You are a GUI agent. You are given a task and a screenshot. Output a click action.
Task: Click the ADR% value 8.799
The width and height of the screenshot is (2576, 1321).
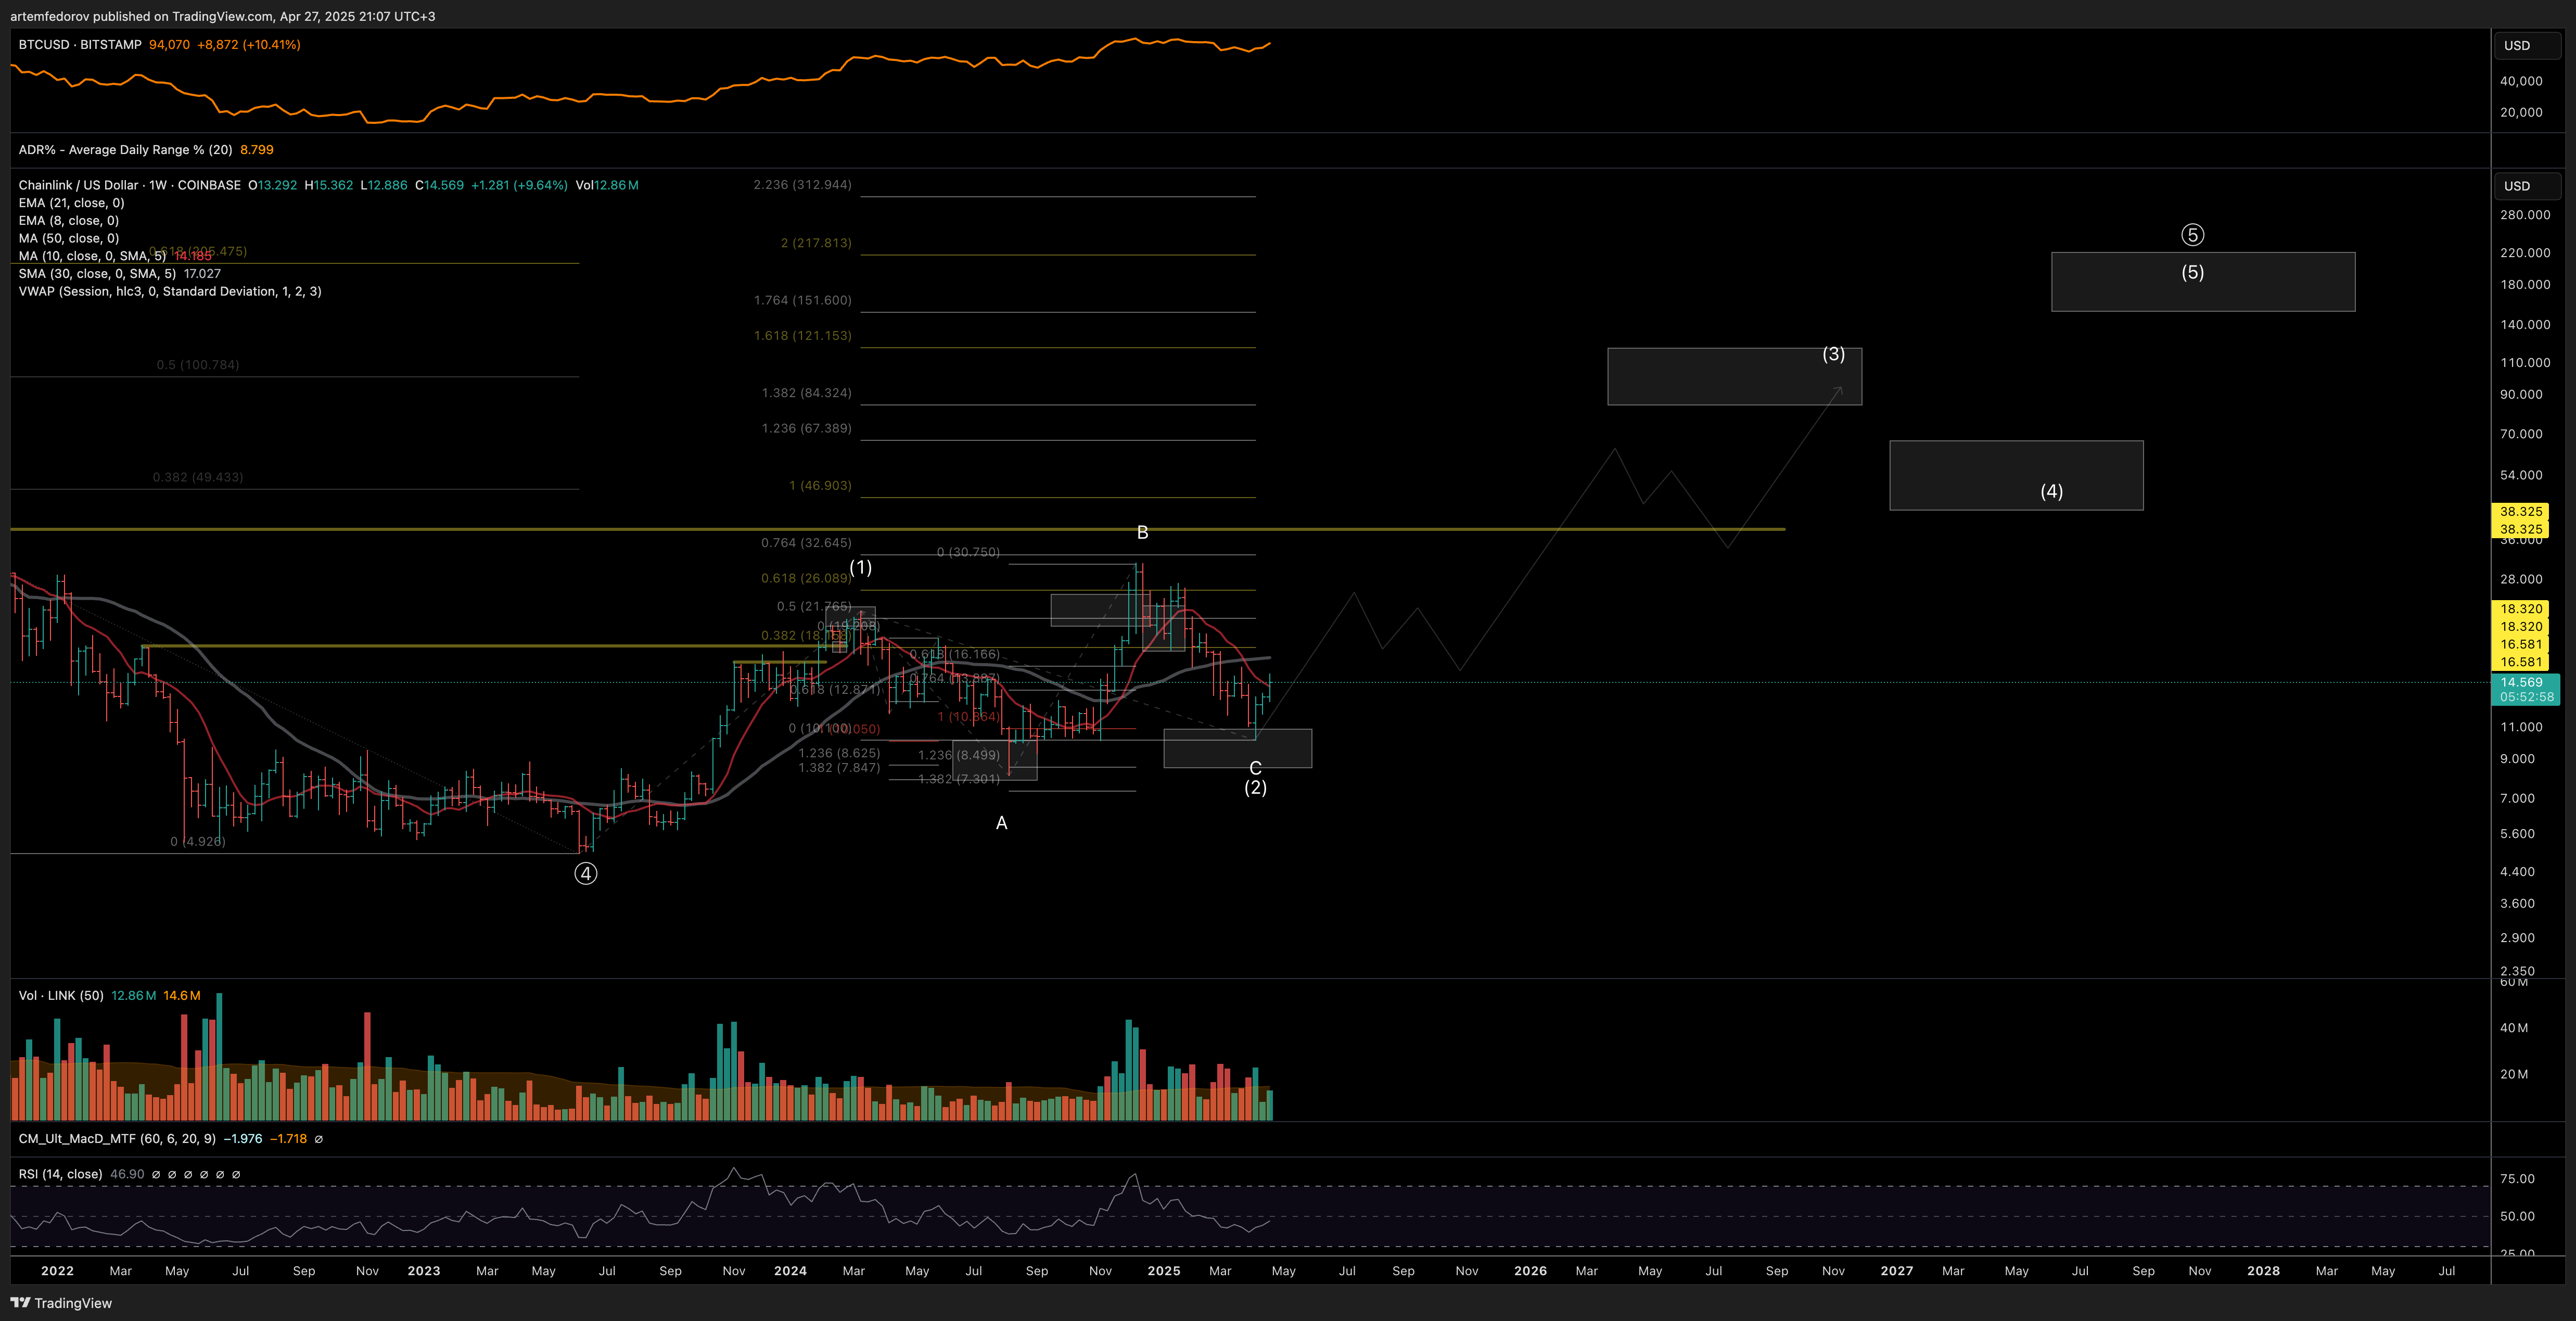click(257, 150)
